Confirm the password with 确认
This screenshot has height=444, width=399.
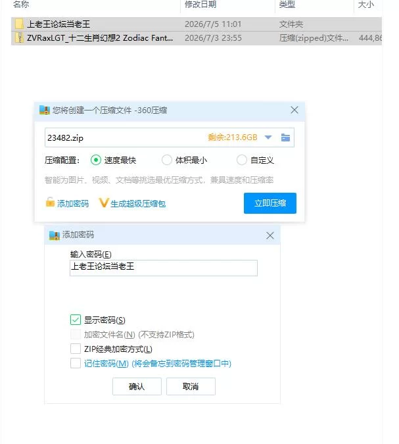click(x=137, y=387)
